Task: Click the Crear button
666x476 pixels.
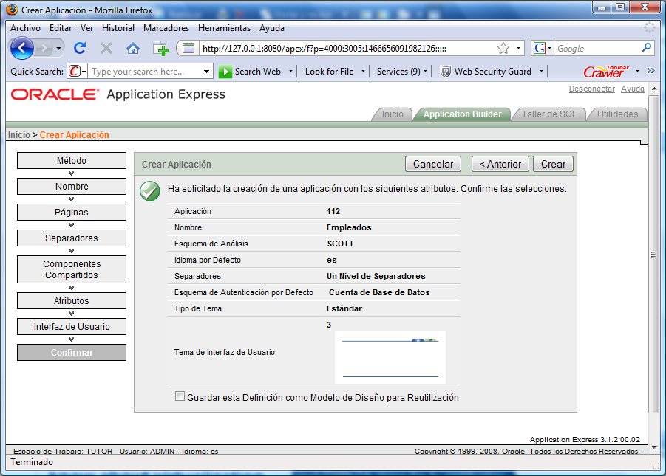Action: [x=553, y=164]
